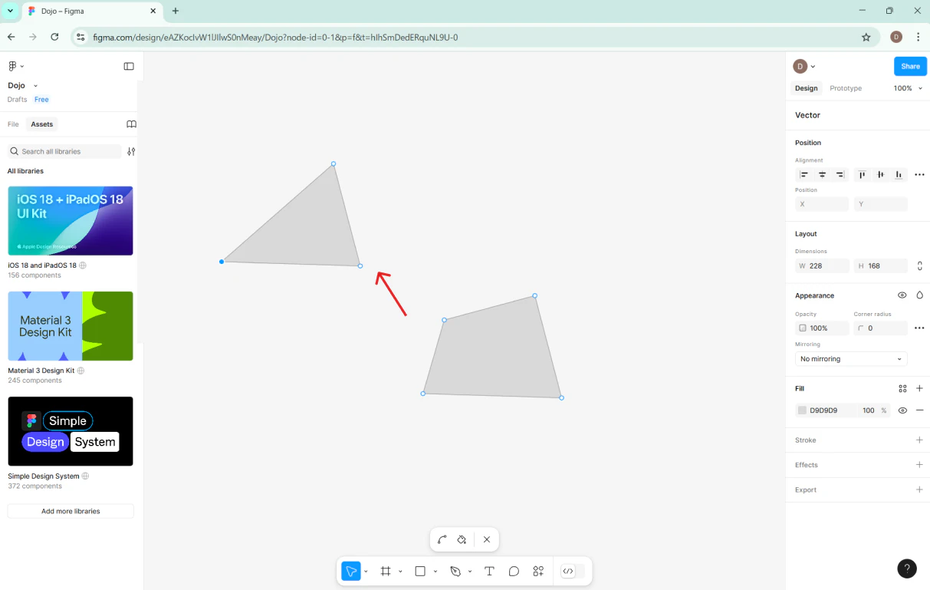The image size is (930, 590).
Task: Toggle layer visibility eye in Appearance
Action: [902, 295]
